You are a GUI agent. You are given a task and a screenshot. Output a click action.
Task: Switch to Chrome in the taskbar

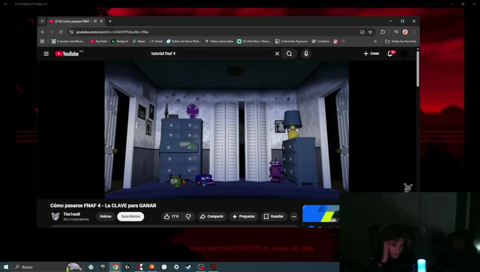(x=115, y=267)
